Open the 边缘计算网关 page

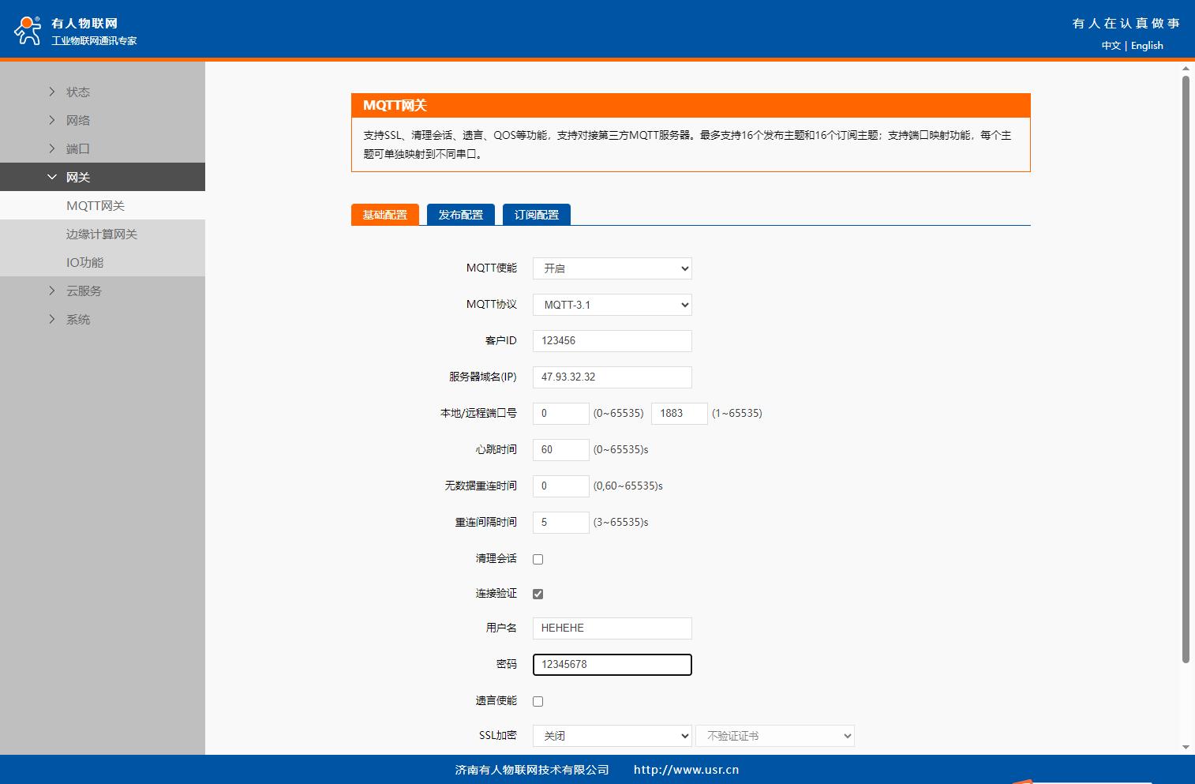point(101,234)
